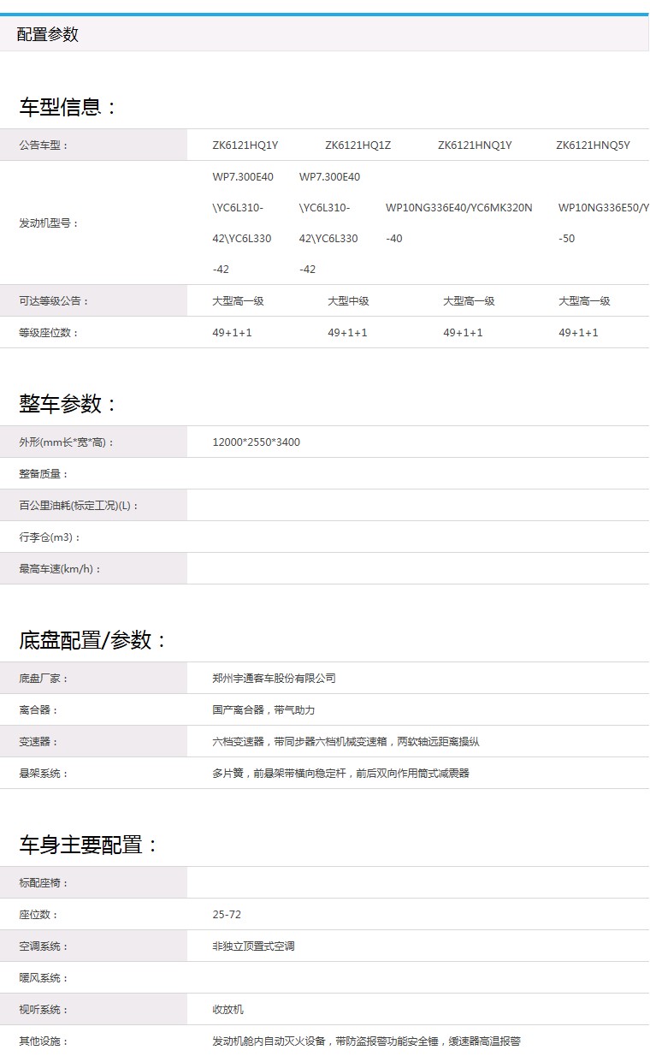Image resolution: width=650 pixels, height=1056 pixels.
Task: Click the 发动机型号 row label
Action: tap(49, 223)
